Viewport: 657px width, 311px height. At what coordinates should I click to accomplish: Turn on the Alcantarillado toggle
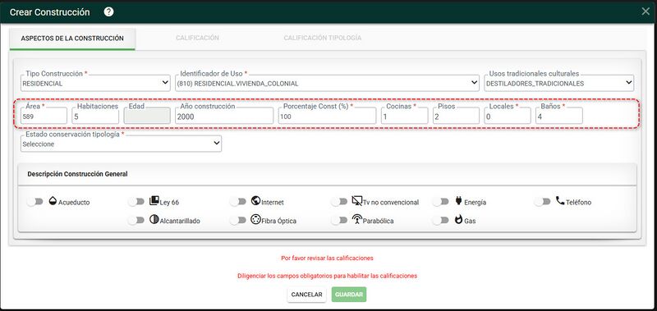click(x=136, y=220)
